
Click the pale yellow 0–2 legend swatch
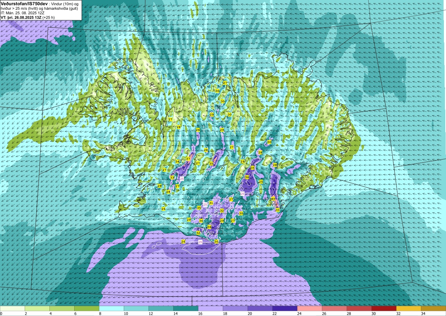tap(13, 308)
